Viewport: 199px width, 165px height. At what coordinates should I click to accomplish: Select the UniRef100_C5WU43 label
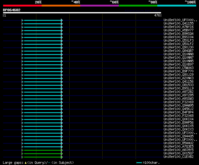pyautogui.click(x=178, y=68)
